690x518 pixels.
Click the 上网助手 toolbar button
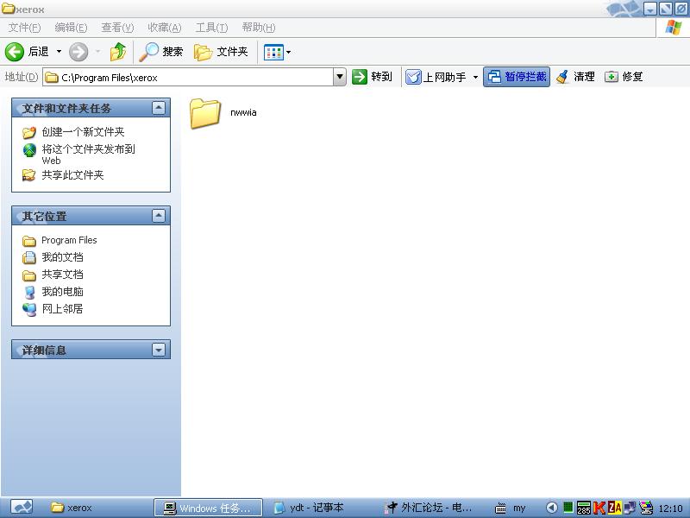[436, 77]
